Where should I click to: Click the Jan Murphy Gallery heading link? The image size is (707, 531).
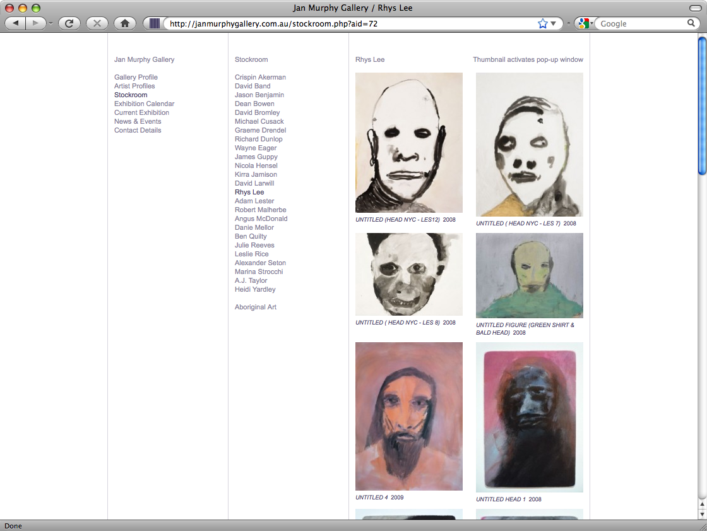[145, 59]
